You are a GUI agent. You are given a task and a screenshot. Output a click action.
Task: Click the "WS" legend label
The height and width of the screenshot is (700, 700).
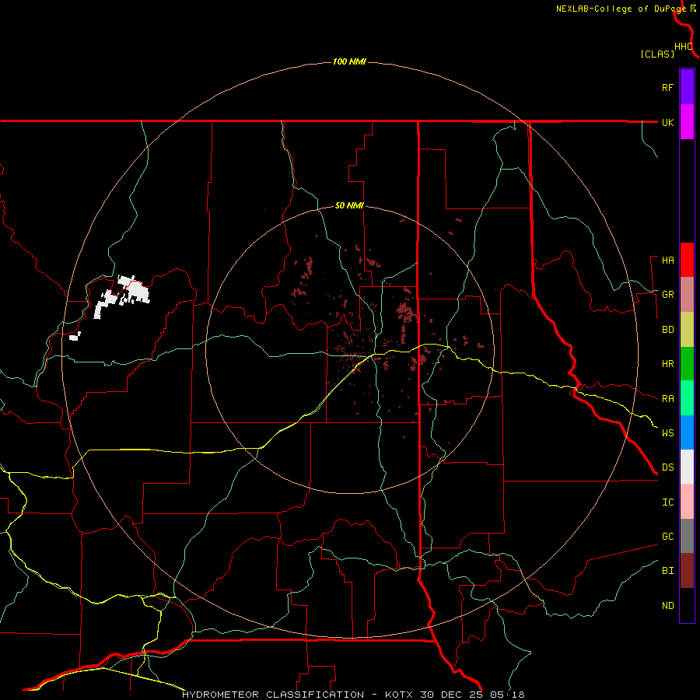(x=667, y=433)
